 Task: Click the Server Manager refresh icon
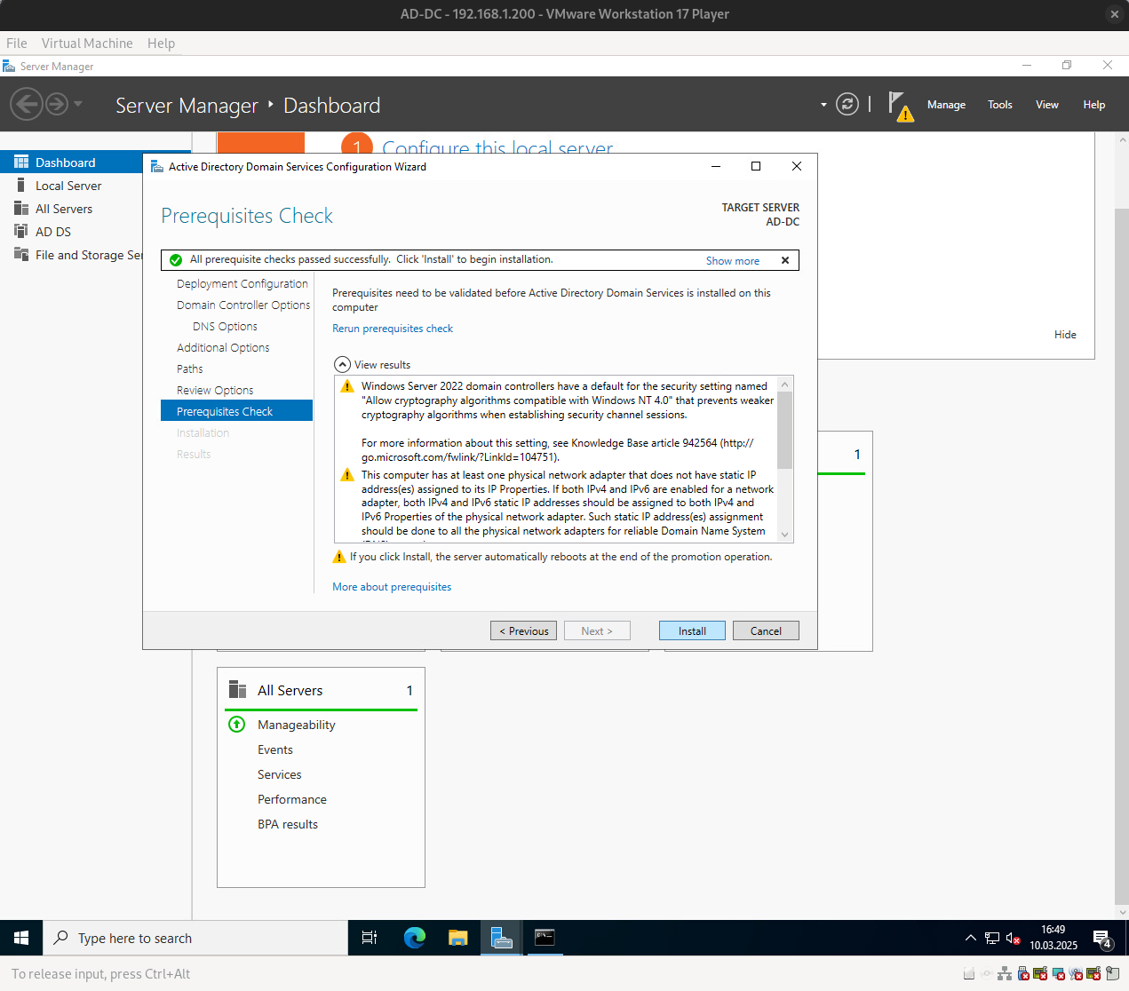point(847,105)
